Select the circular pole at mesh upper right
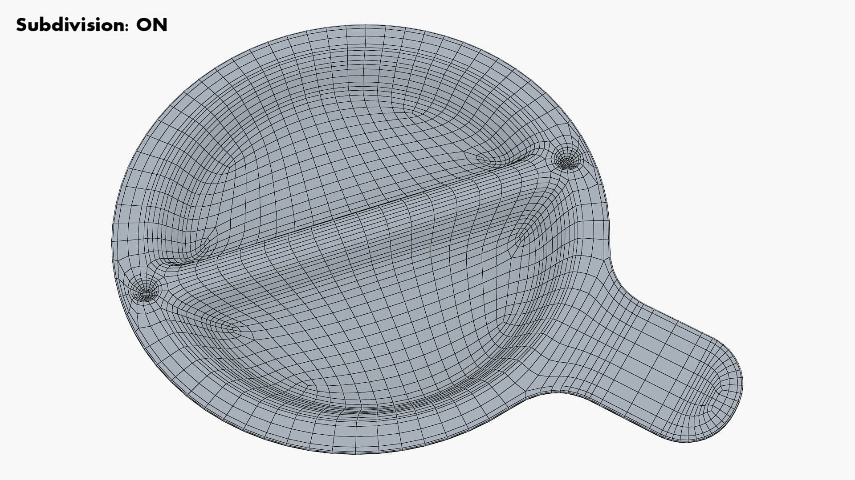Image resolution: width=855 pixels, height=480 pixels. click(566, 160)
